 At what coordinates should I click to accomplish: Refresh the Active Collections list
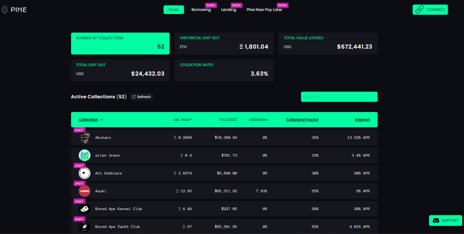[x=141, y=97]
